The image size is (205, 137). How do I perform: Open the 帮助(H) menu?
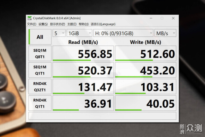[84, 24]
